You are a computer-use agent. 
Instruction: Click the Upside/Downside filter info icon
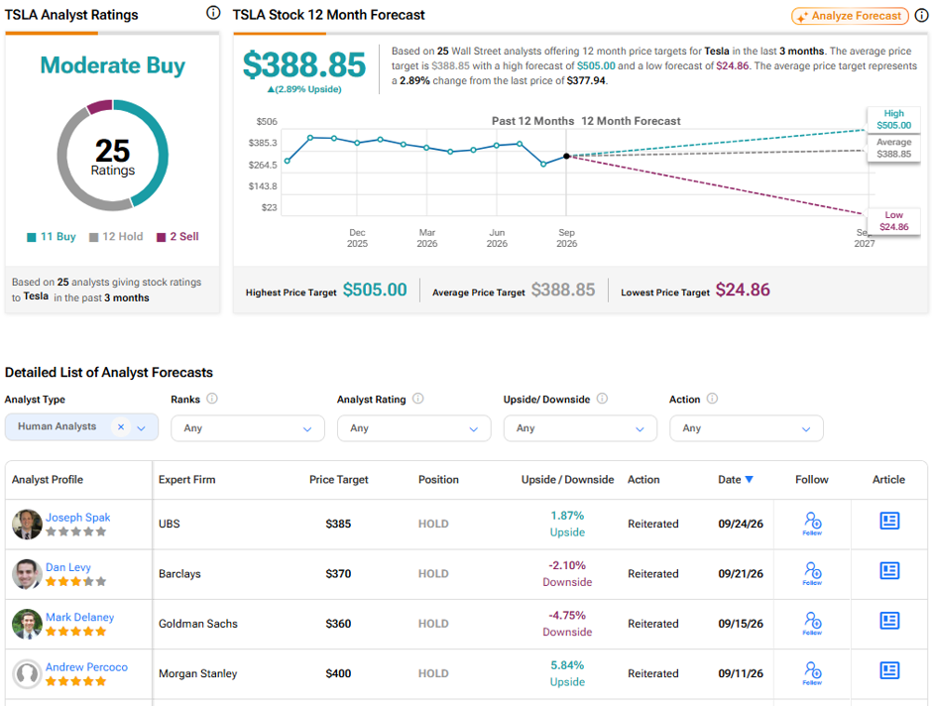tap(602, 399)
